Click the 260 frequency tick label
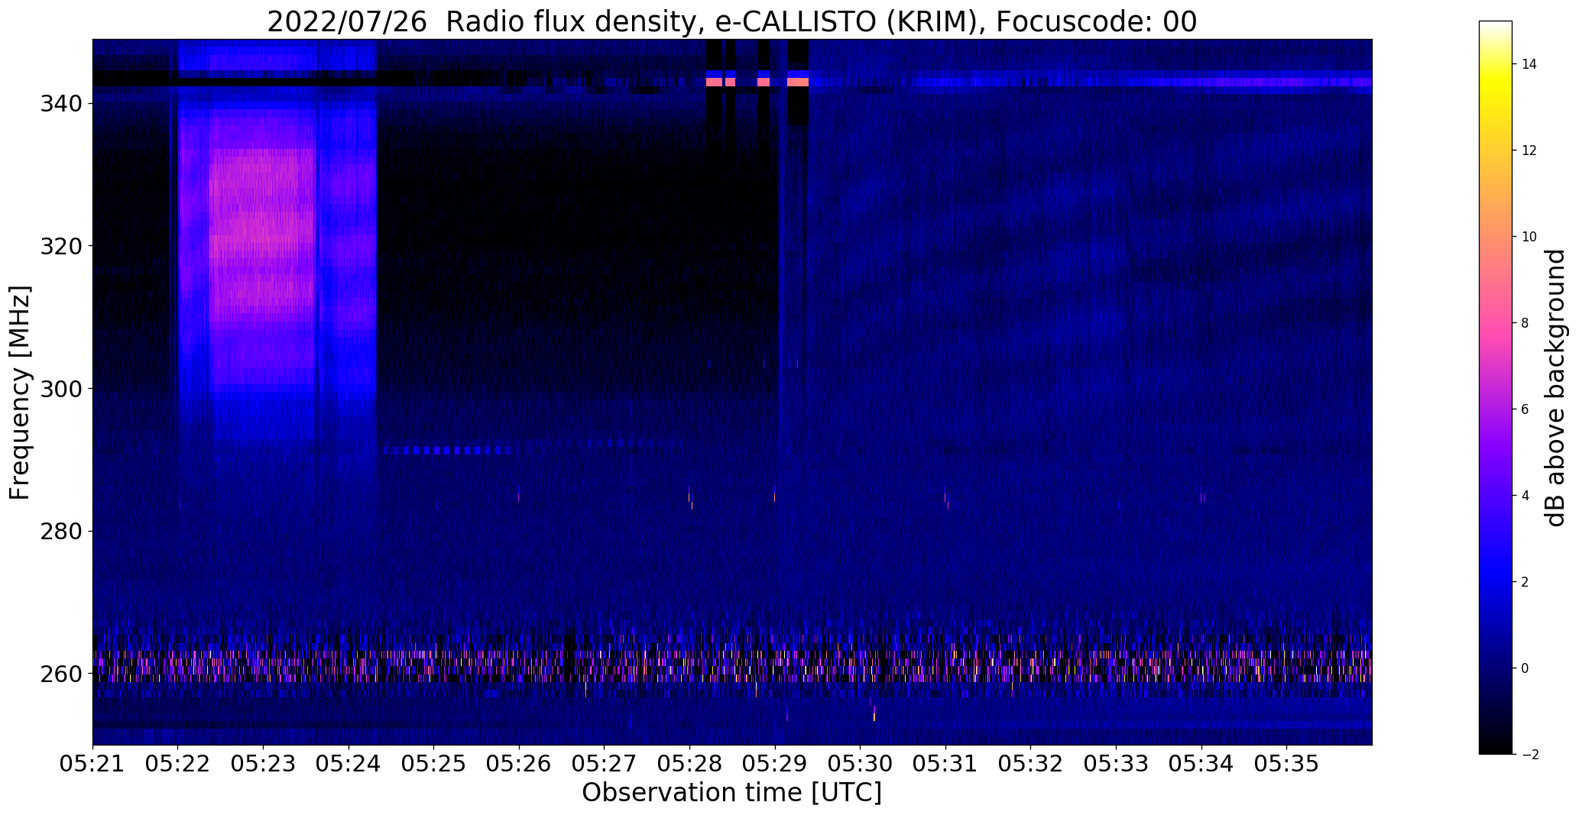The height and width of the screenshot is (815, 1579). click(x=60, y=674)
